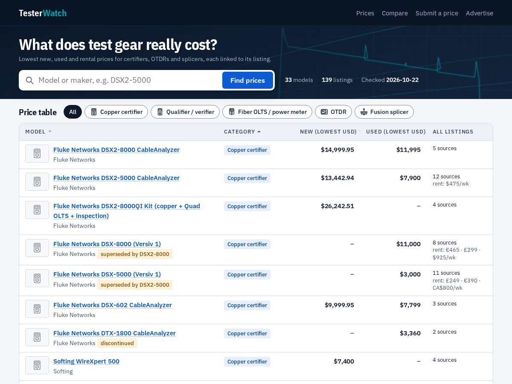Click Copper certifier tag in DSX-602 row
The image size is (512, 384).
pos(247,305)
